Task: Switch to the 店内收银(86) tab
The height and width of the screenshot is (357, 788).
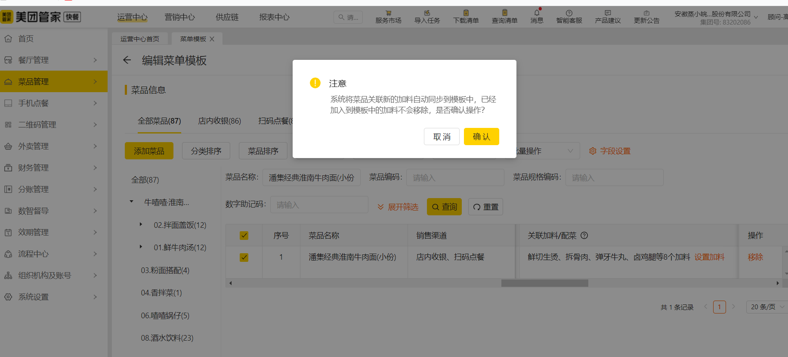Action: (219, 121)
